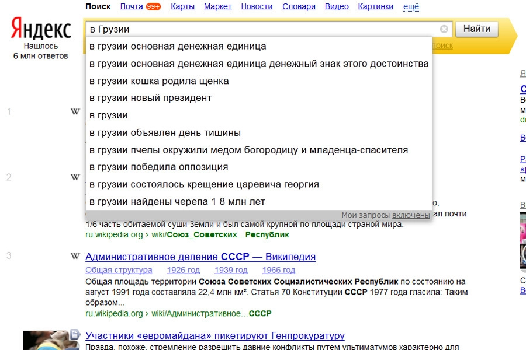Click document icon next to «евромайдана» result
The width and height of the screenshot is (526, 350).
[x=75, y=334]
